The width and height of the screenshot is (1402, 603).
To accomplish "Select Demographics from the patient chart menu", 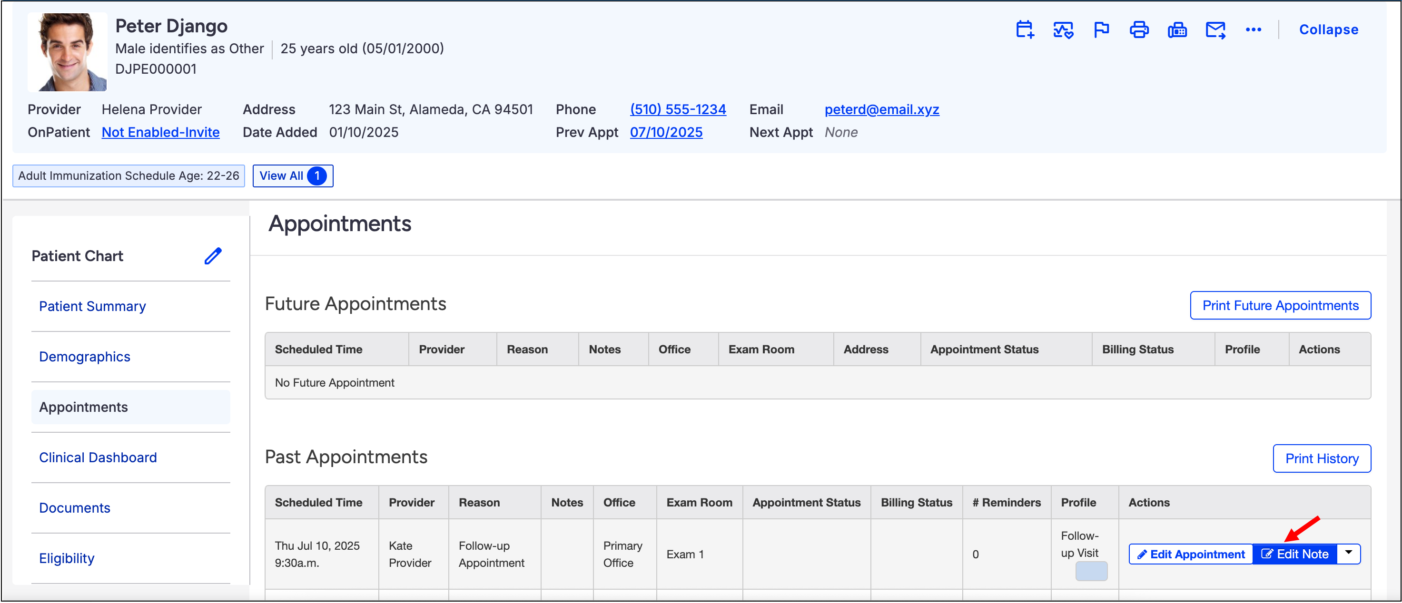I will 84,357.
